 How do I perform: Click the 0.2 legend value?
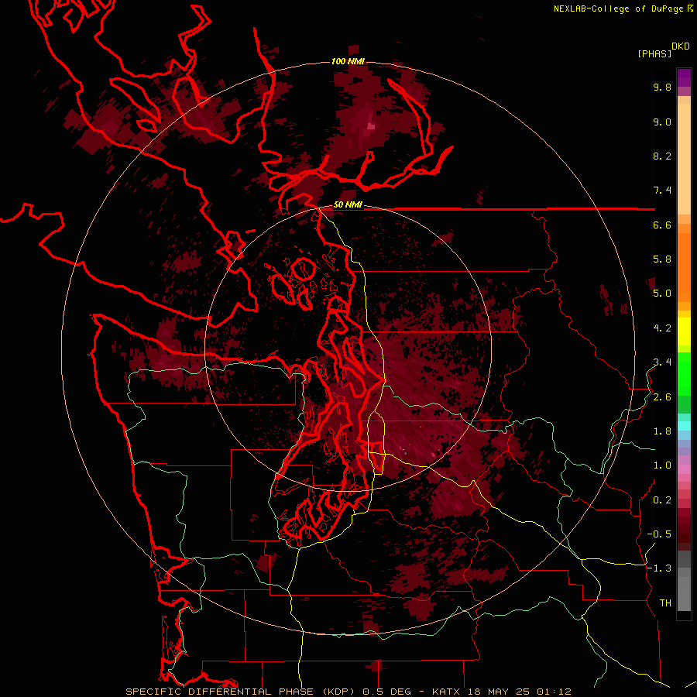pyautogui.click(x=662, y=500)
